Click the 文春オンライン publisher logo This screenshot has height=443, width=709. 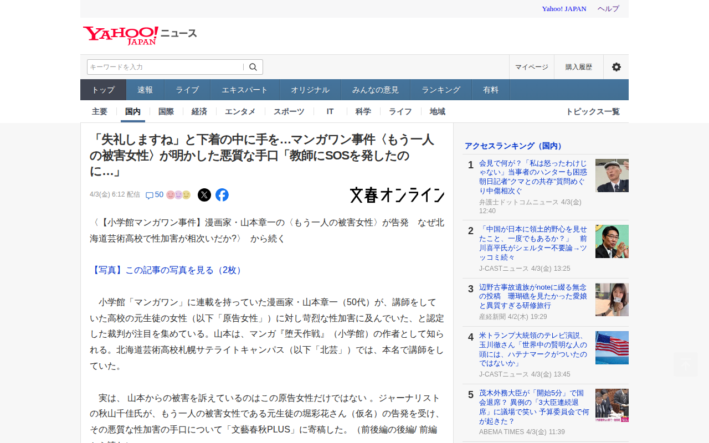[x=397, y=195]
